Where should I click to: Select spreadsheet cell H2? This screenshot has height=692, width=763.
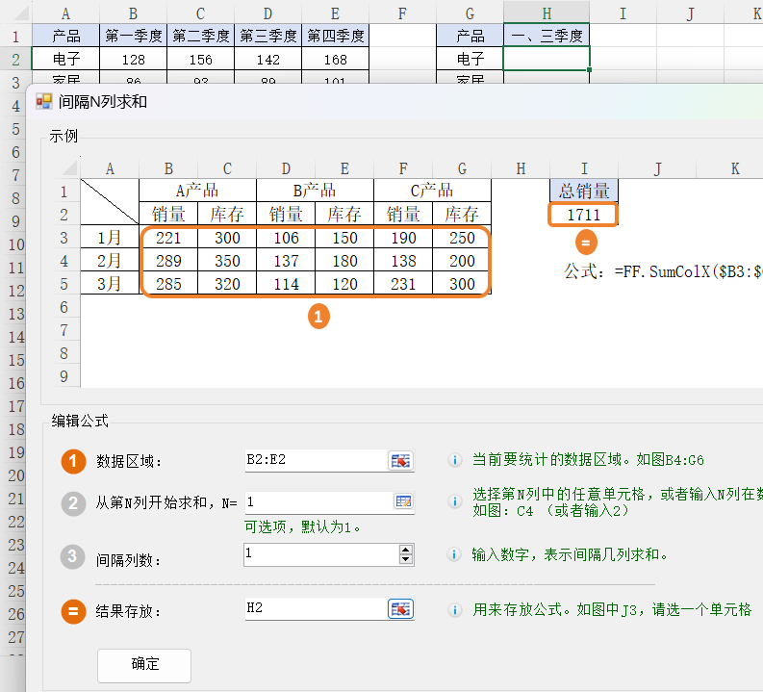tap(547, 59)
